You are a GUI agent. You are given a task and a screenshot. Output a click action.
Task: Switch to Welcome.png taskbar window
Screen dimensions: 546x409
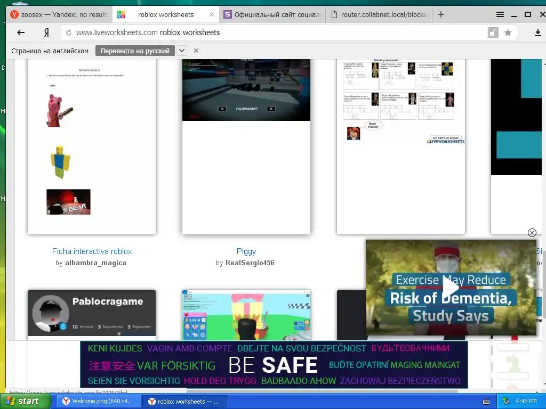[x=99, y=402]
